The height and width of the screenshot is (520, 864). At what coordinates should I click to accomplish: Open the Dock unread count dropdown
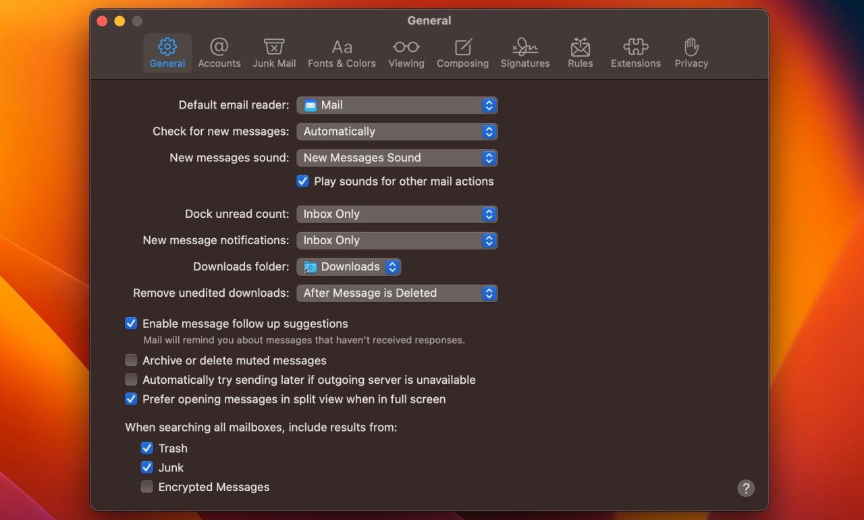point(397,214)
